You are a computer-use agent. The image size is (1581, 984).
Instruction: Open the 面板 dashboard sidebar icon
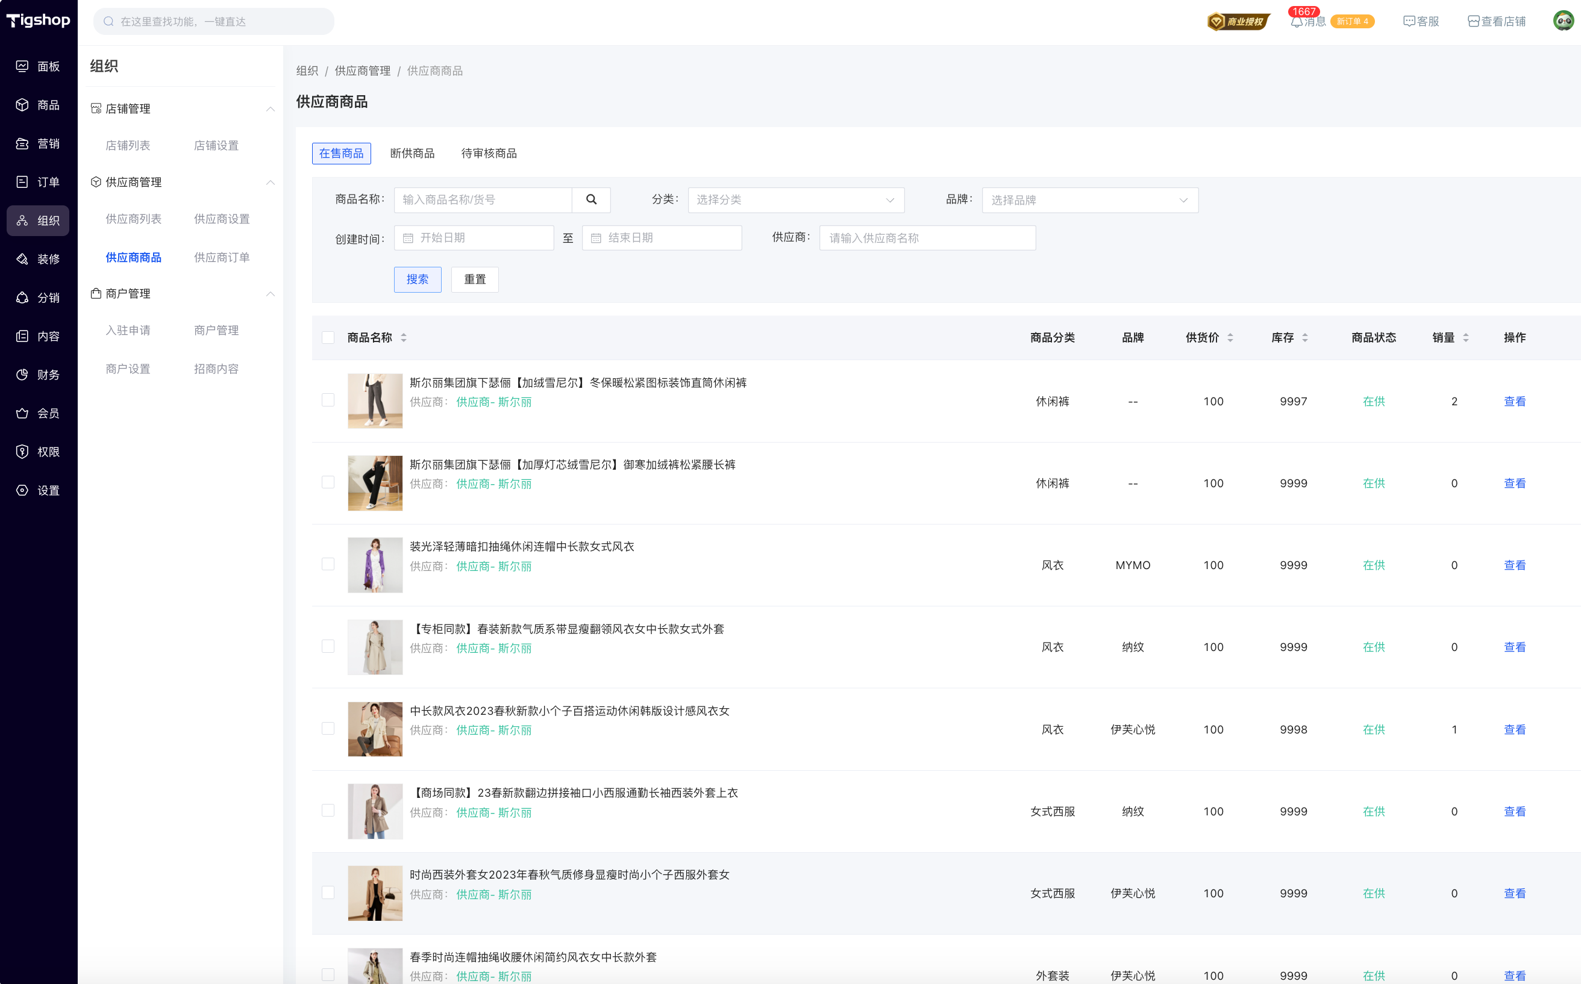(23, 66)
